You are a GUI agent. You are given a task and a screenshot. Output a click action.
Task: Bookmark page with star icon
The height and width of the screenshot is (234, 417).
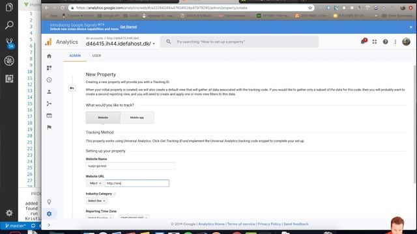(310, 8)
